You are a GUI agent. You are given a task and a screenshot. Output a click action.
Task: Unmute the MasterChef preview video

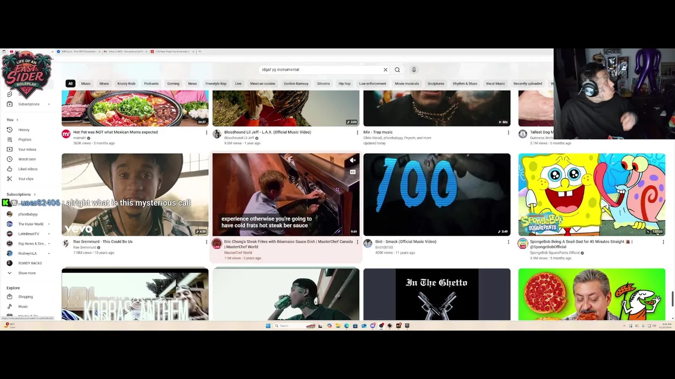click(x=353, y=160)
